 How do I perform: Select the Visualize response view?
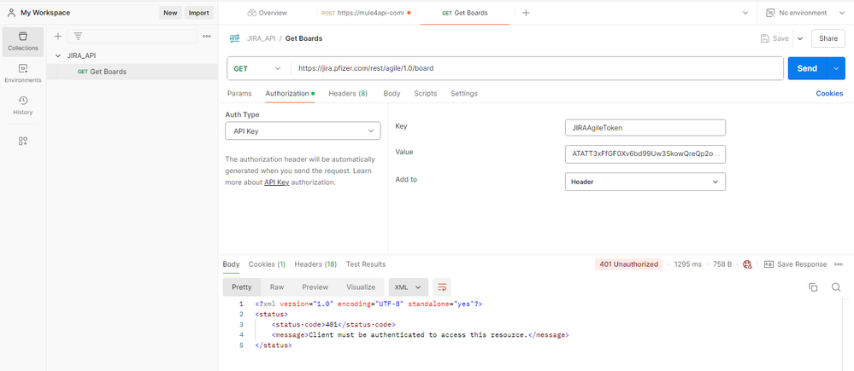[361, 287]
